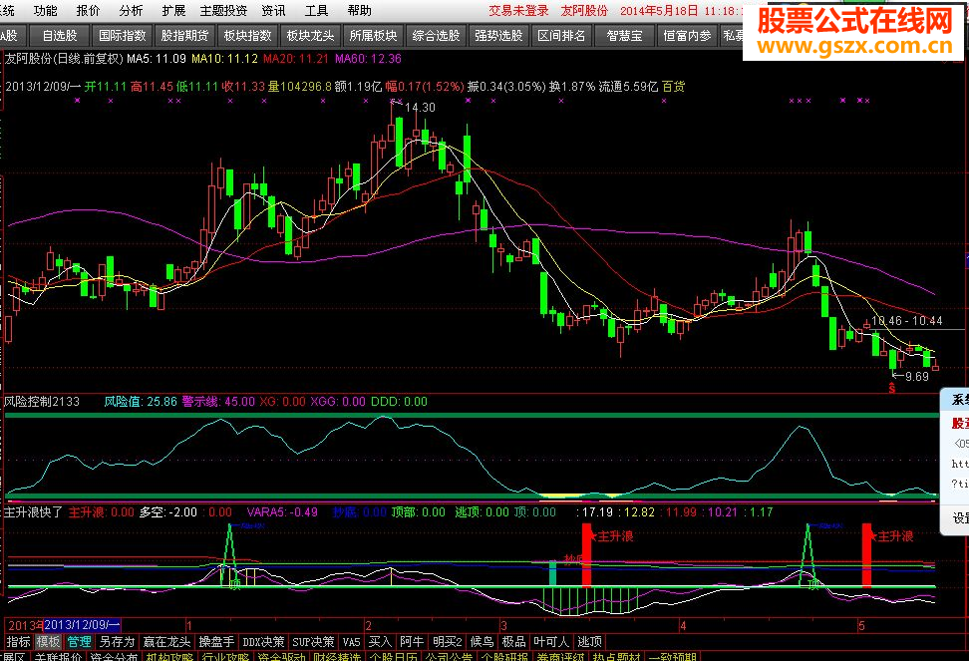Click the 智慧宝 toolbar button
This screenshot has height=661, width=969.
click(624, 36)
